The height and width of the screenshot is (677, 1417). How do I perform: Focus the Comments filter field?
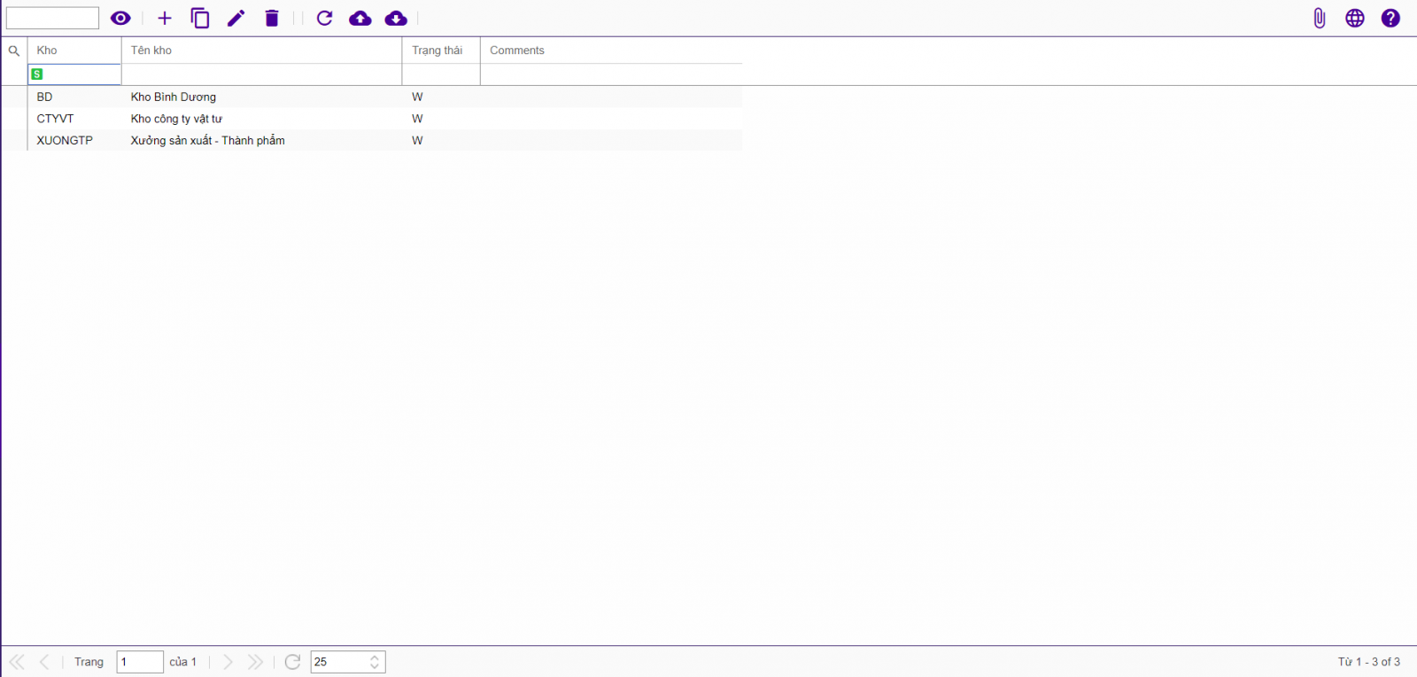tap(611, 74)
